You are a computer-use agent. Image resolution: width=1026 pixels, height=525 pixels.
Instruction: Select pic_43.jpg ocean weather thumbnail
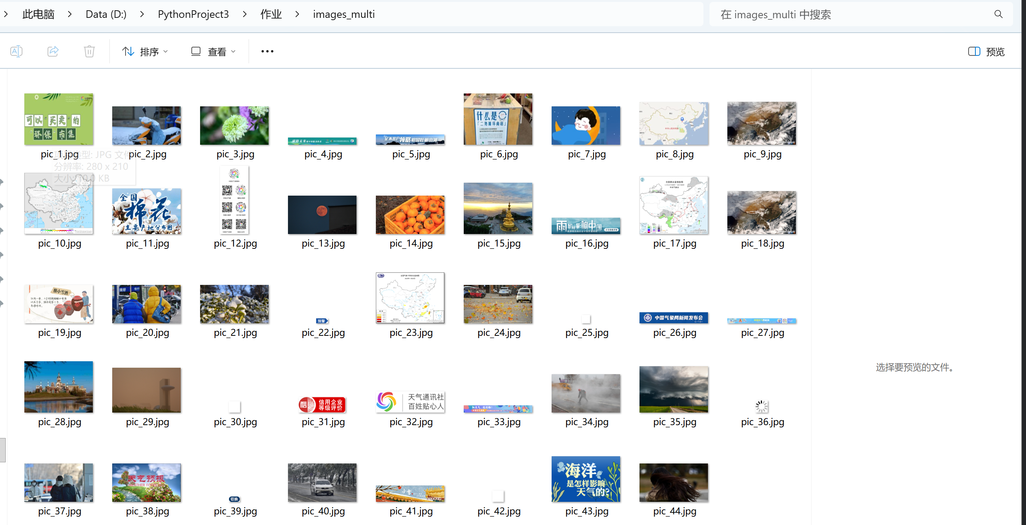585,479
